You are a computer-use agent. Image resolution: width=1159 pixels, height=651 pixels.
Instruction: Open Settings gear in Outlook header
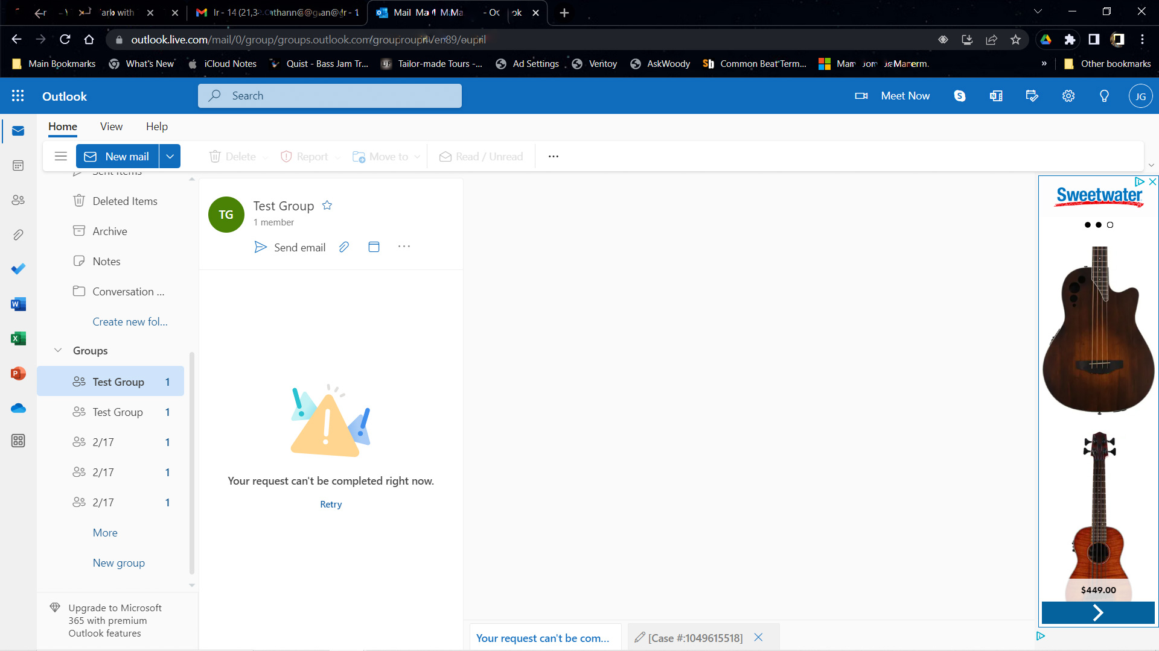click(x=1068, y=96)
